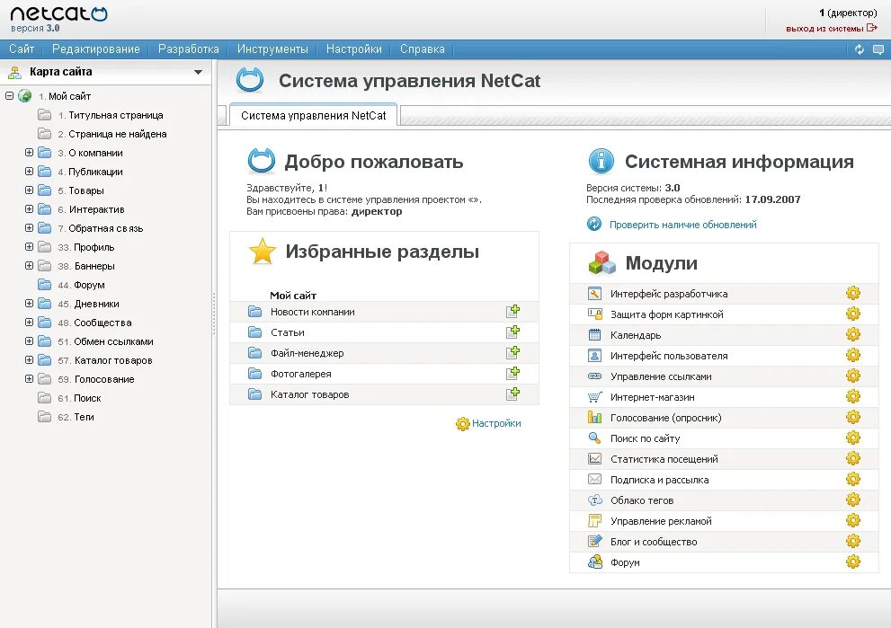
Task: Open the Разработка menu
Action: [x=189, y=49]
